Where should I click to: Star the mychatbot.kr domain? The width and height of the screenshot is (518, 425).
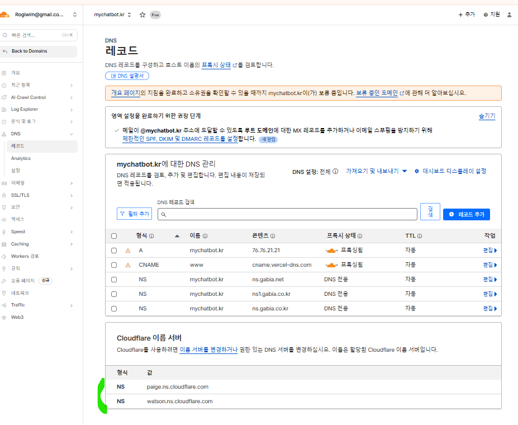(142, 15)
